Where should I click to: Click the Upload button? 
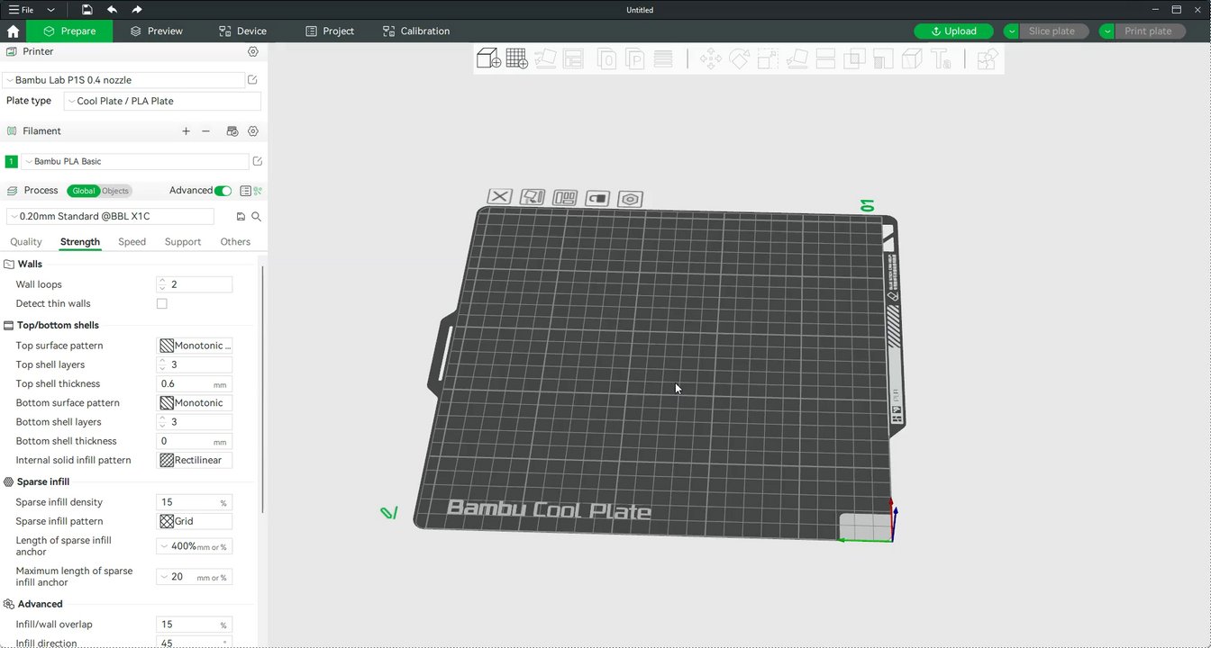(x=953, y=31)
